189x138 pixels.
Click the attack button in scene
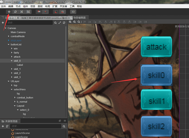(156, 47)
